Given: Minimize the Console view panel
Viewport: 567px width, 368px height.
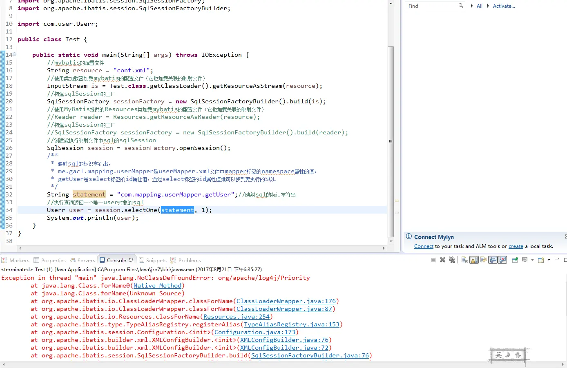Looking at the screenshot, I should [x=557, y=259].
